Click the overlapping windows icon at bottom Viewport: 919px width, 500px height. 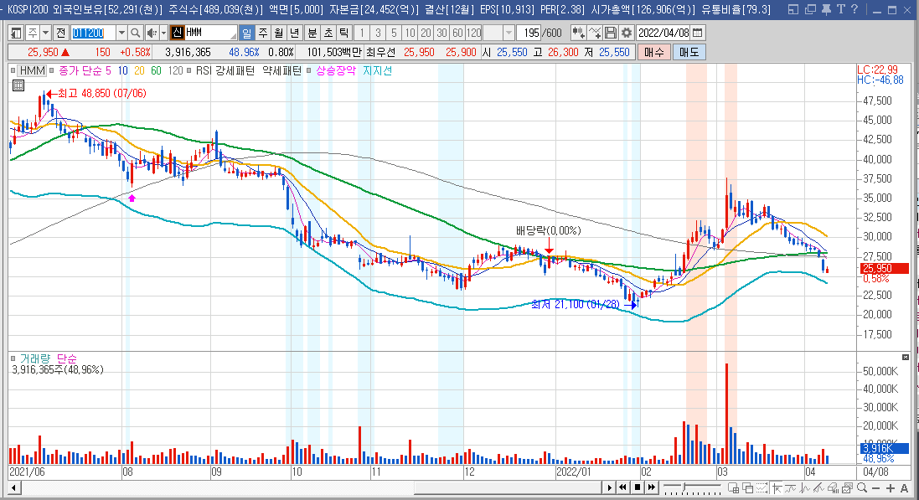click(x=748, y=487)
